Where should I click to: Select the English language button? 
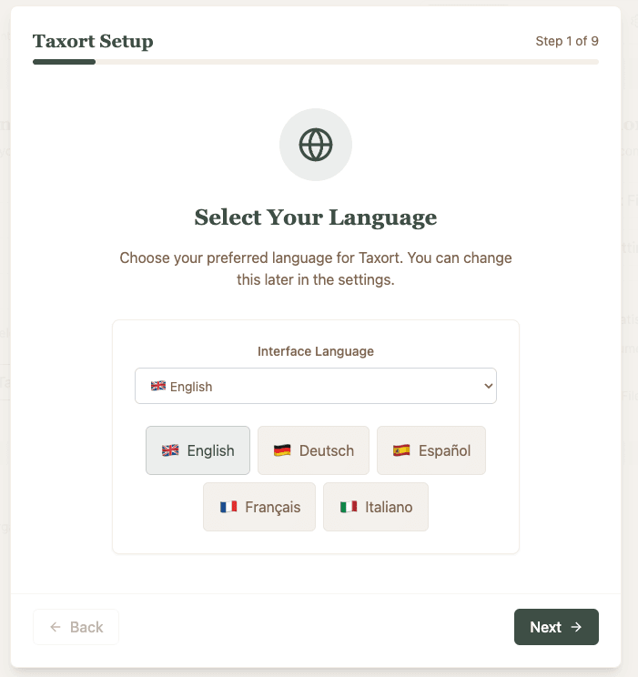tap(197, 450)
